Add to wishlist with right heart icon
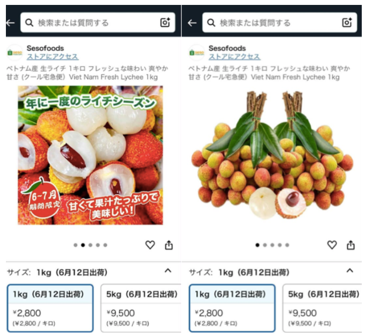Viewport: 377px width, 336px height. (x=332, y=245)
